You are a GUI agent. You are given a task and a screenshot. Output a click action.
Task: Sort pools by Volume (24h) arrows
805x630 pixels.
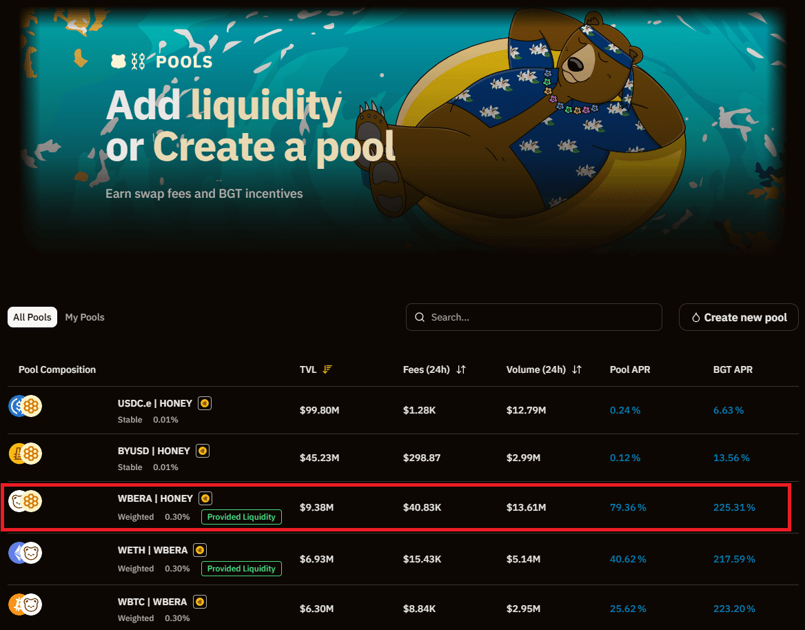[x=577, y=369]
